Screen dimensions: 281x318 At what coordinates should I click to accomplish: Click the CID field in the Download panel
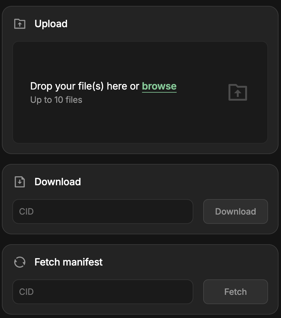click(103, 211)
